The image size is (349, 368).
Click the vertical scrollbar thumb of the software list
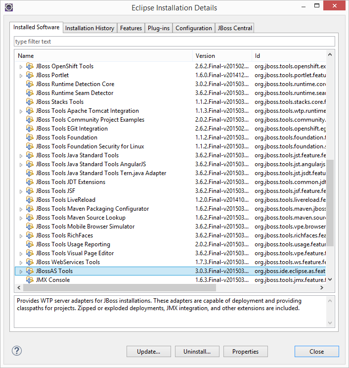coord(330,203)
